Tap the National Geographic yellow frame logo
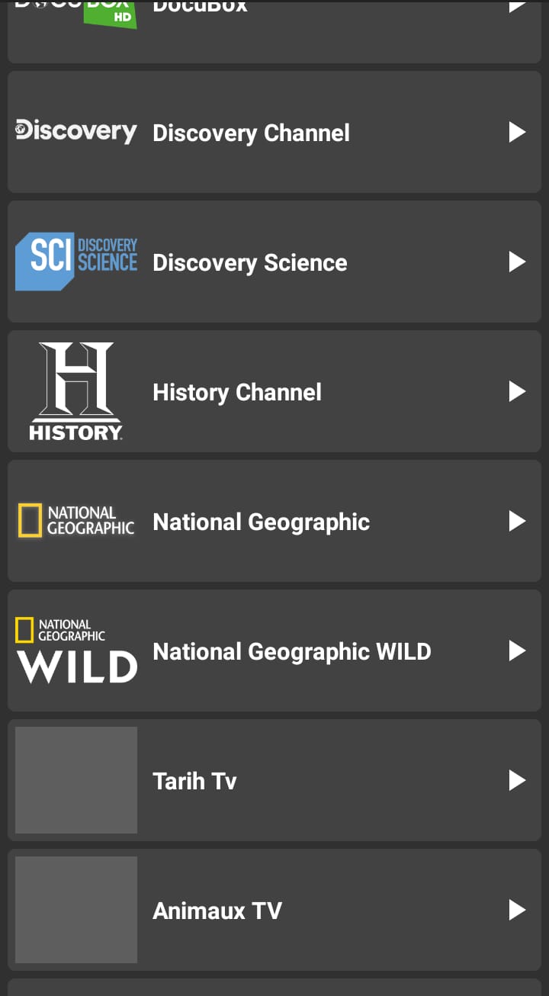The image size is (549, 996). tap(76, 521)
